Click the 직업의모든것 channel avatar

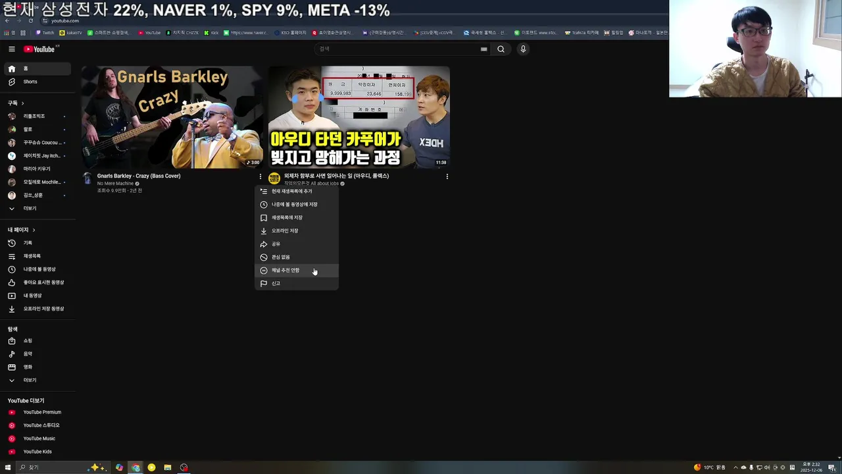pos(274,178)
